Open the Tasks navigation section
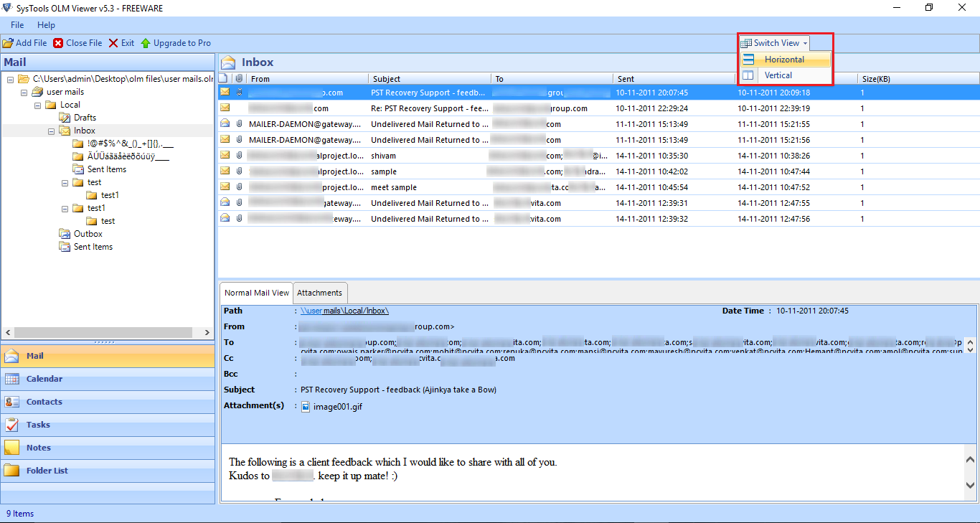Screen dimensions: 980x523 click(x=108, y=425)
